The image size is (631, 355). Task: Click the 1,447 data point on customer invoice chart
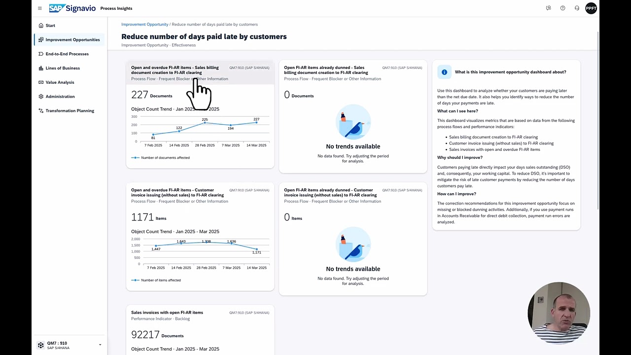156,246
